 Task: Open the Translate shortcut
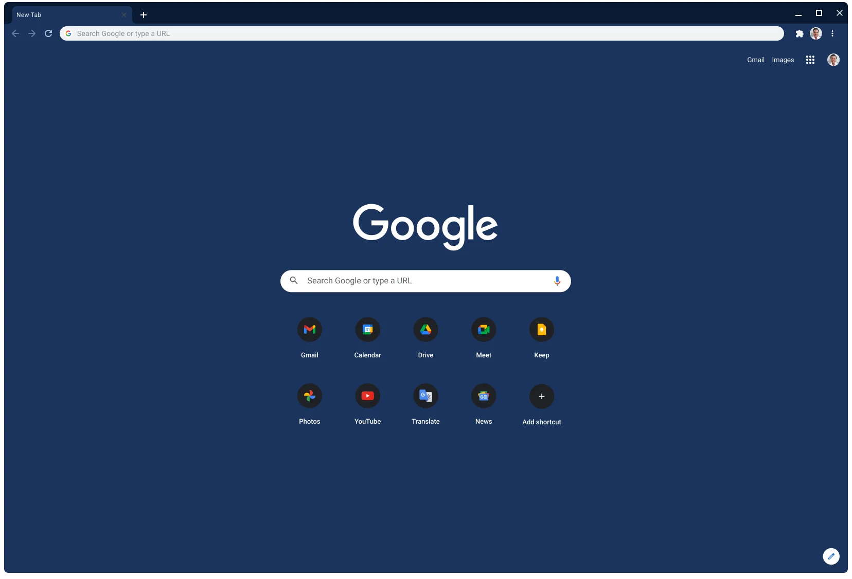click(x=425, y=396)
